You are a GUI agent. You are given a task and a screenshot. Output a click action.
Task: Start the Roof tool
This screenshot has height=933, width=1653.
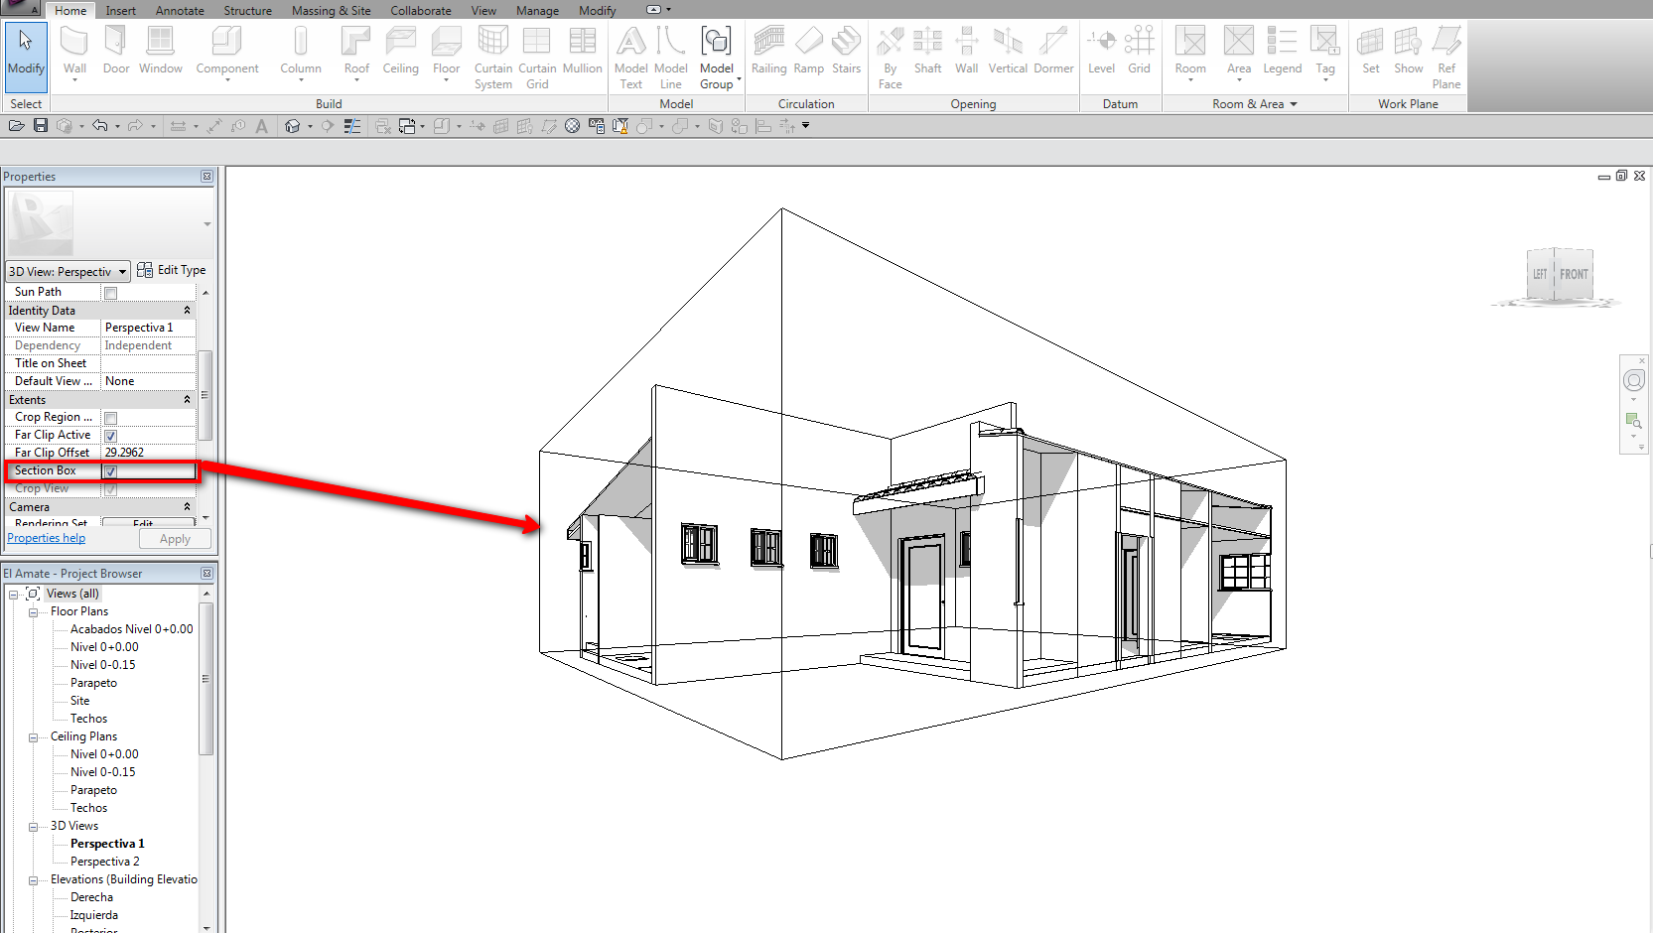click(x=356, y=53)
